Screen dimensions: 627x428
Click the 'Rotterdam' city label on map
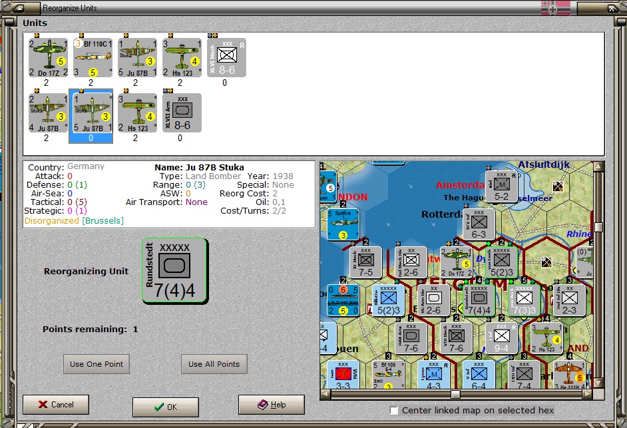443,214
